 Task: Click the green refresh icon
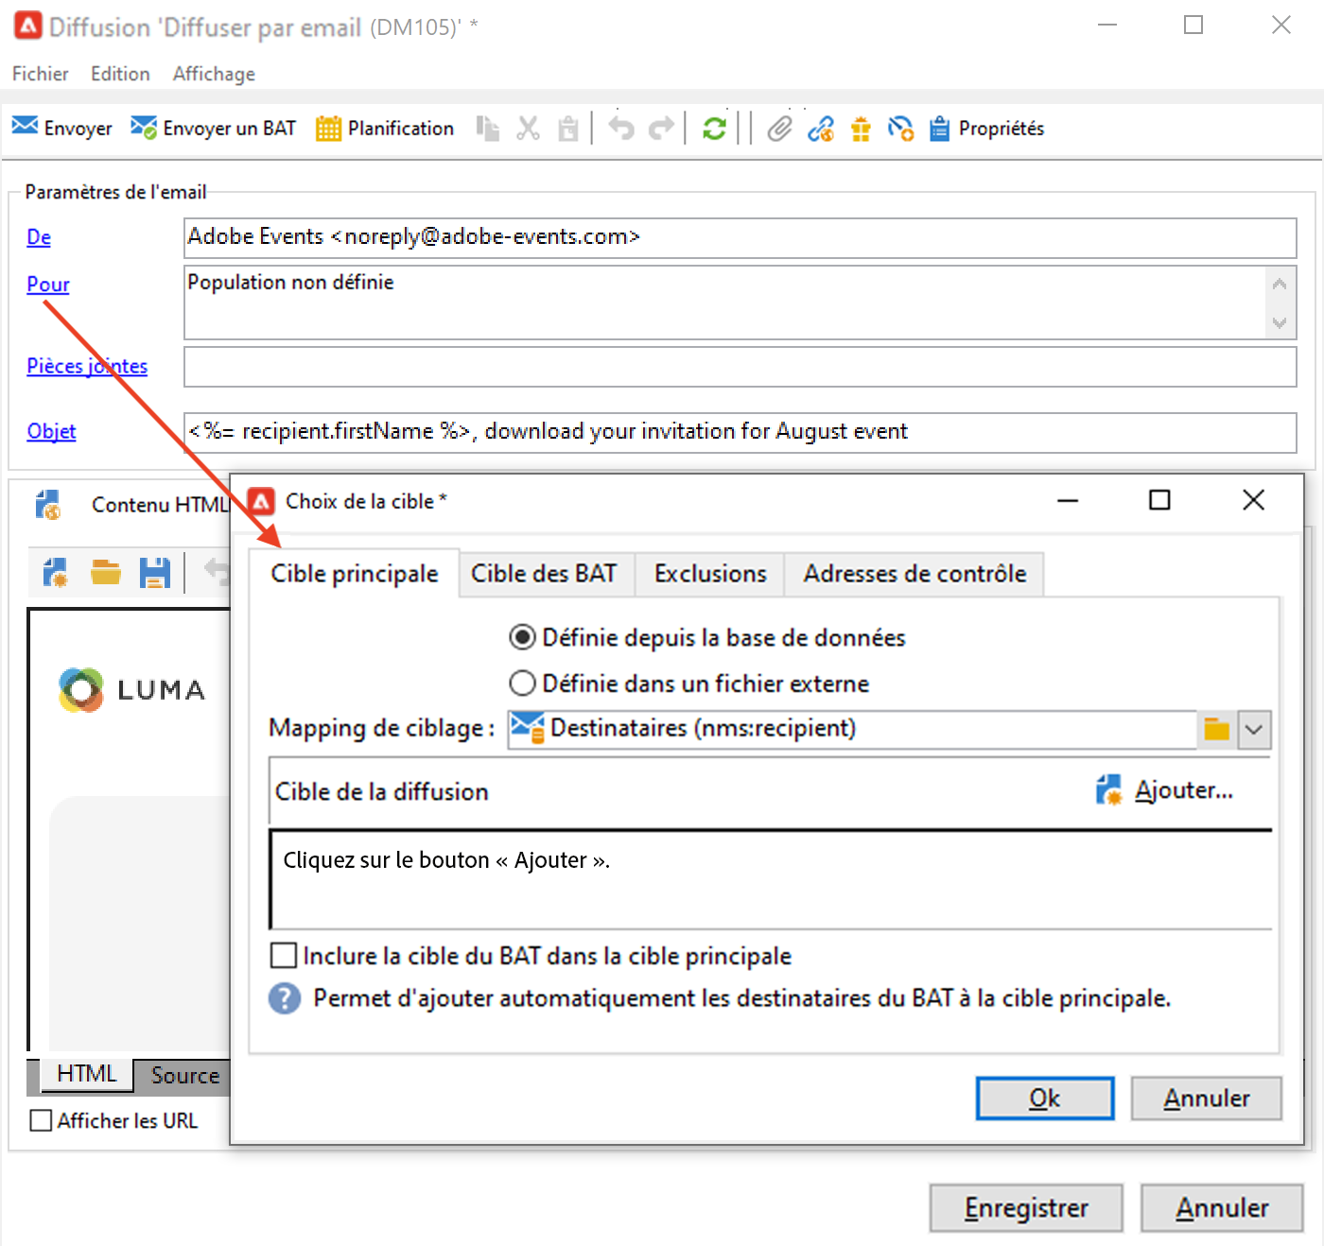[x=714, y=128]
